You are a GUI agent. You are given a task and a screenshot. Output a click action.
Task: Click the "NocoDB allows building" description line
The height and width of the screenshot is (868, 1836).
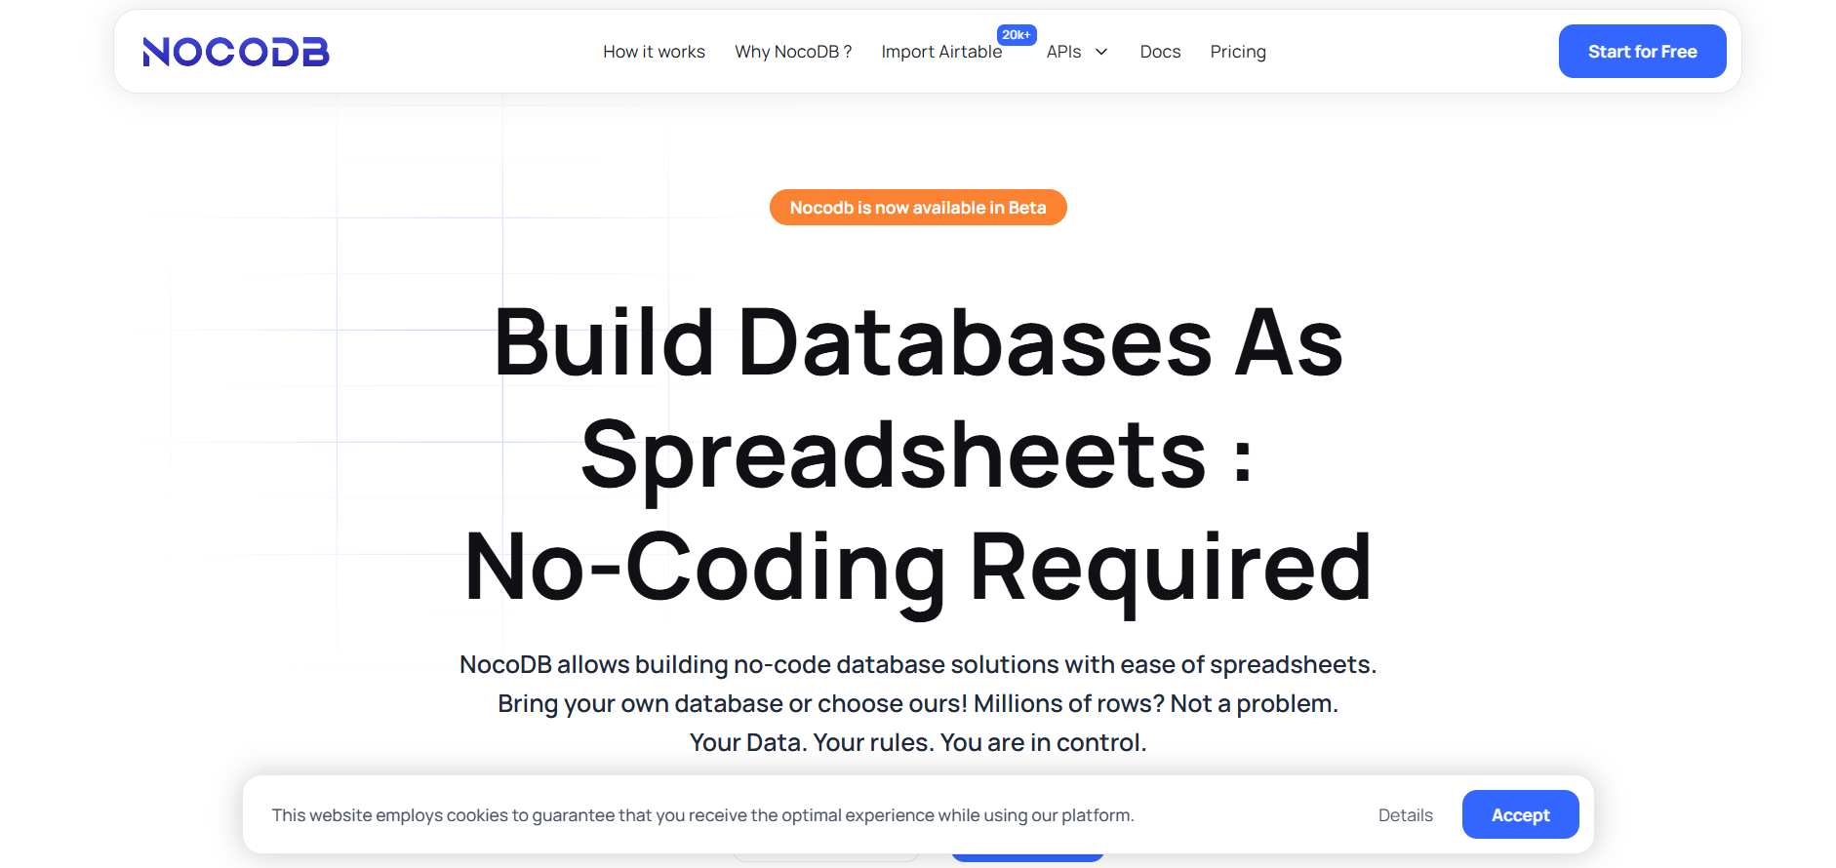pos(917,665)
